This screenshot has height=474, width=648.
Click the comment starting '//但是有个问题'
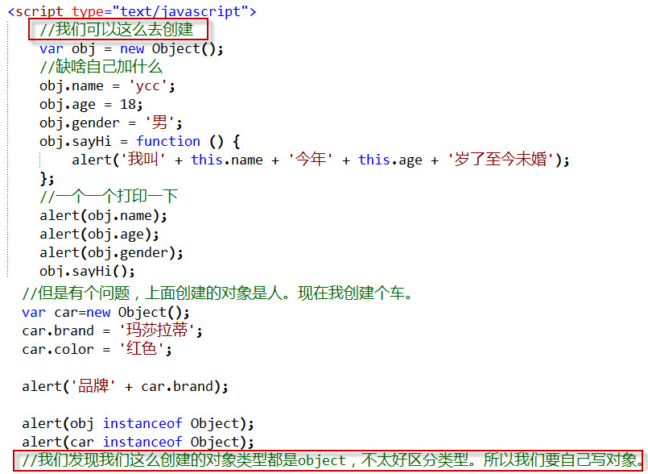click(x=217, y=293)
